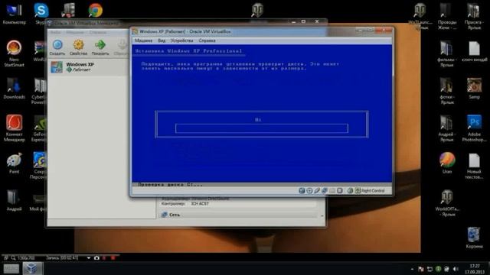Click Создать icon in VirtualBox Manager toolbar
490x275 pixels.
pos(57,45)
